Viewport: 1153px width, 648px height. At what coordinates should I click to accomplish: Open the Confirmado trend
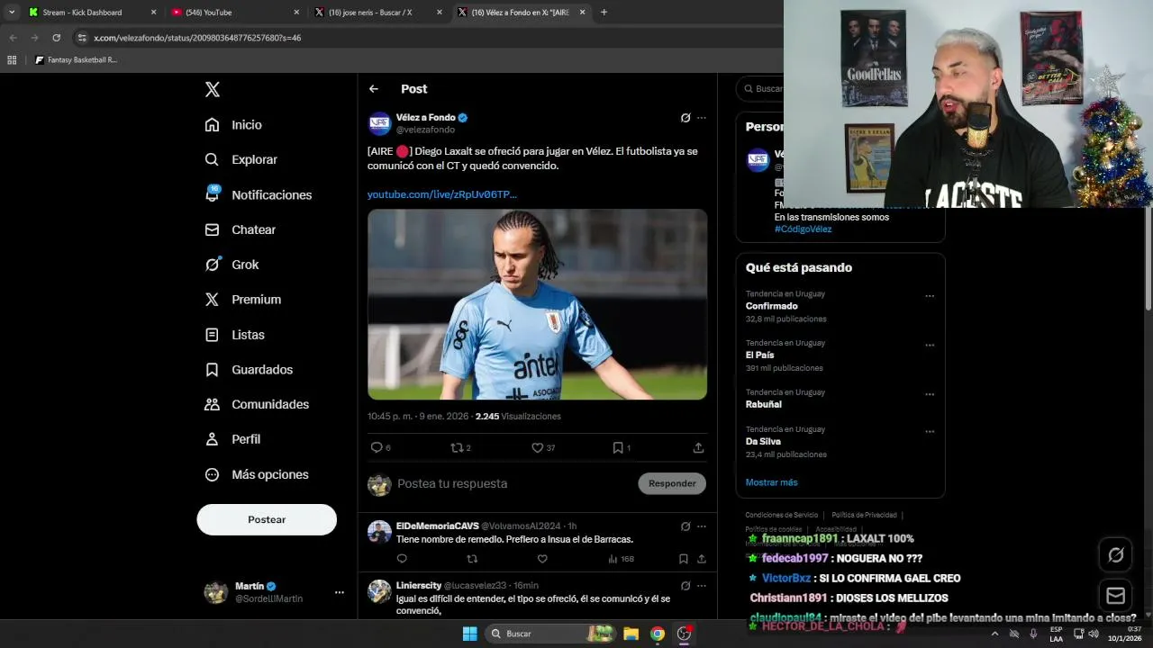[x=772, y=306]
